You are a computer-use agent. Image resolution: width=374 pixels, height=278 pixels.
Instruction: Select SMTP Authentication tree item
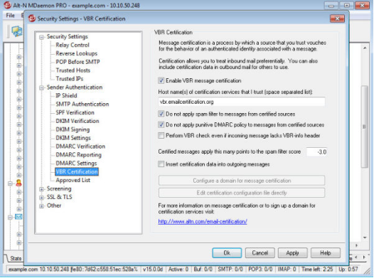(x=82, y=104)
